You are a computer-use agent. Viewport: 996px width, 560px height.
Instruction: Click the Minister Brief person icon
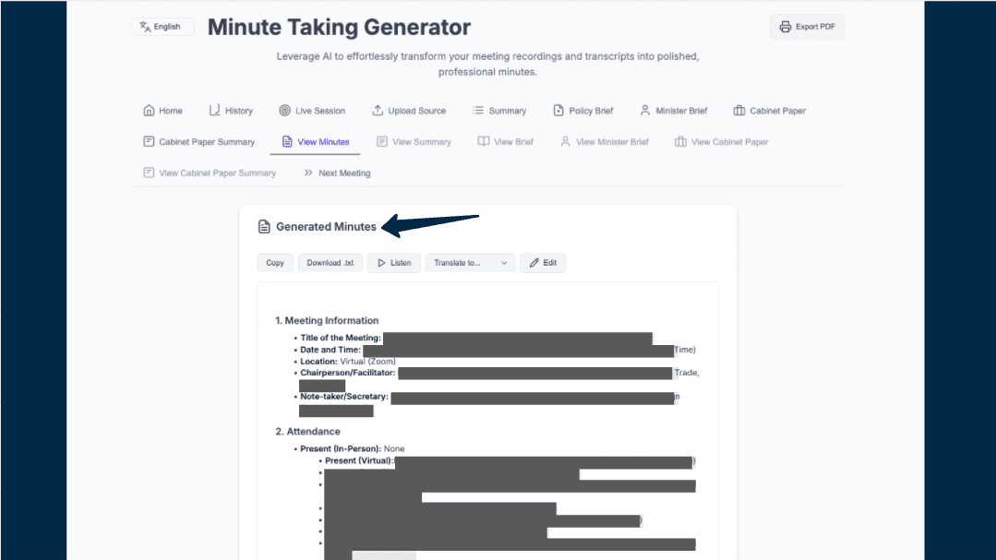pos(644,111)
